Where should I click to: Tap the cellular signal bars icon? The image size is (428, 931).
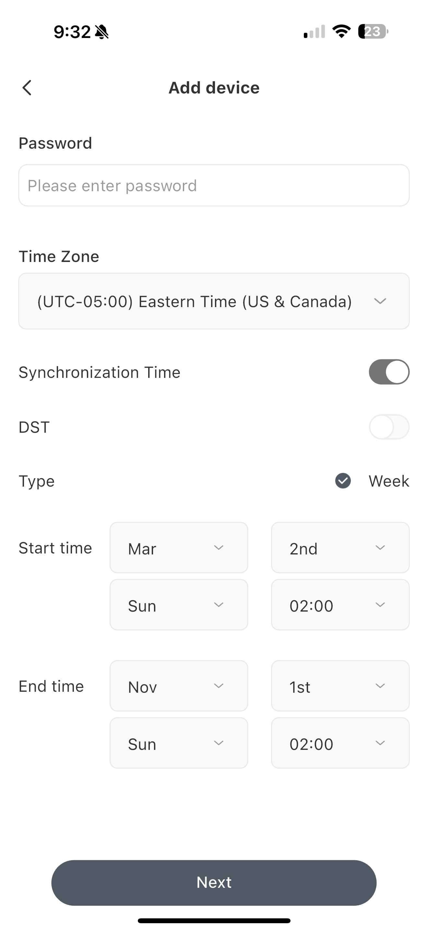tap(314, 32)
